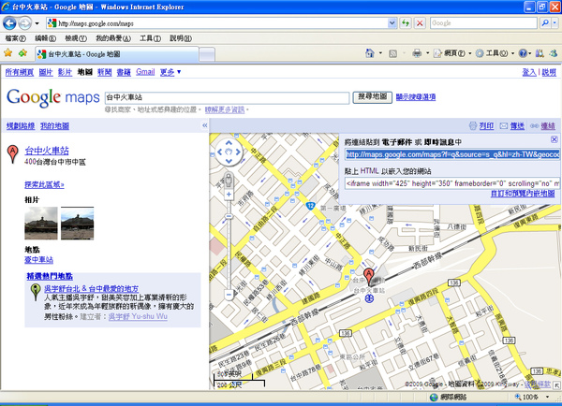Click the address bar URL field
Image resolution: width=562 pixels, height=406 pixels.
(x=217, y=23)
